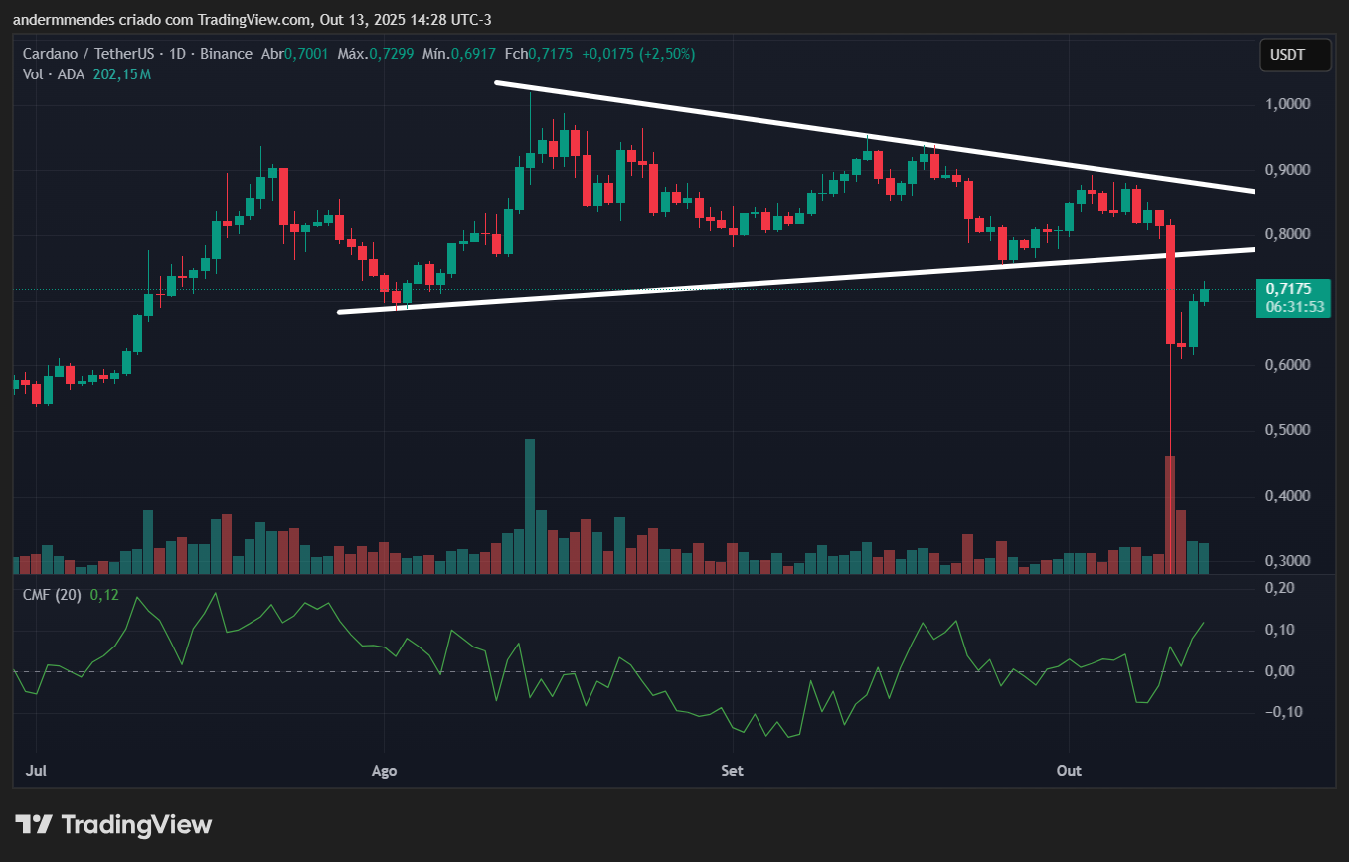This screenshot has height=862, width=1349.
Task: Click the Ago label on time axis
Action: coord(384,771)
